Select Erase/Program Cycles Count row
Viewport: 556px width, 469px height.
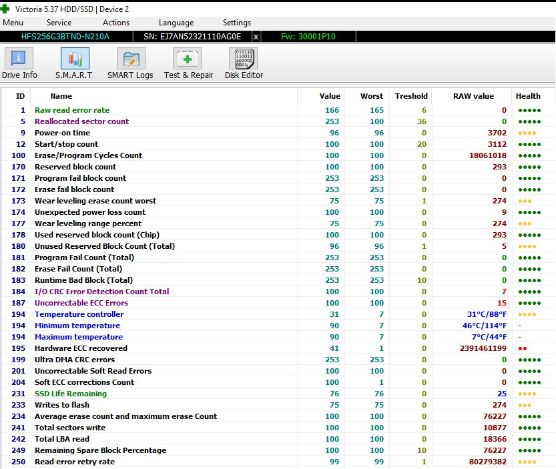pos(278,155)
